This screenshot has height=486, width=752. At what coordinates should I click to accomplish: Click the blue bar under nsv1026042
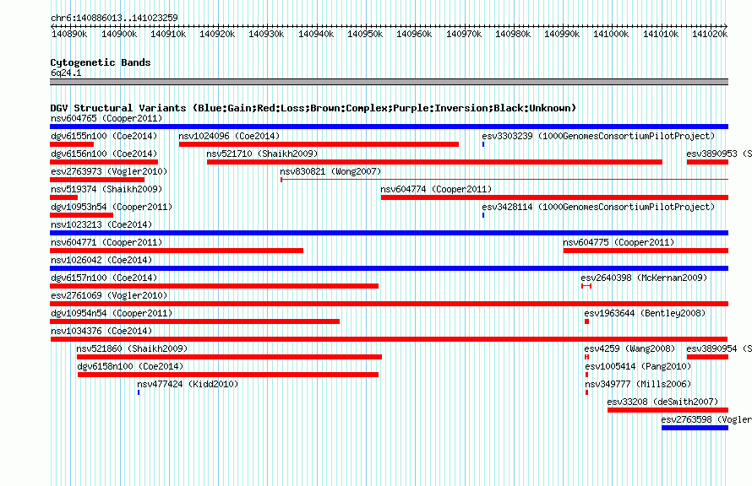point(389,268)
